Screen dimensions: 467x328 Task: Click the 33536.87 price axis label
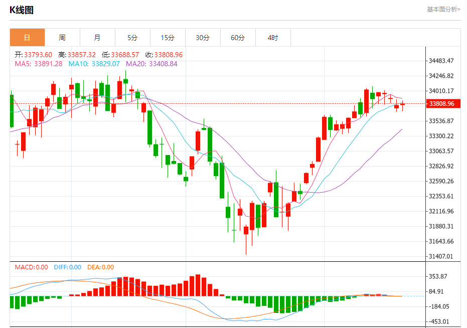click(x=441, y=121)
